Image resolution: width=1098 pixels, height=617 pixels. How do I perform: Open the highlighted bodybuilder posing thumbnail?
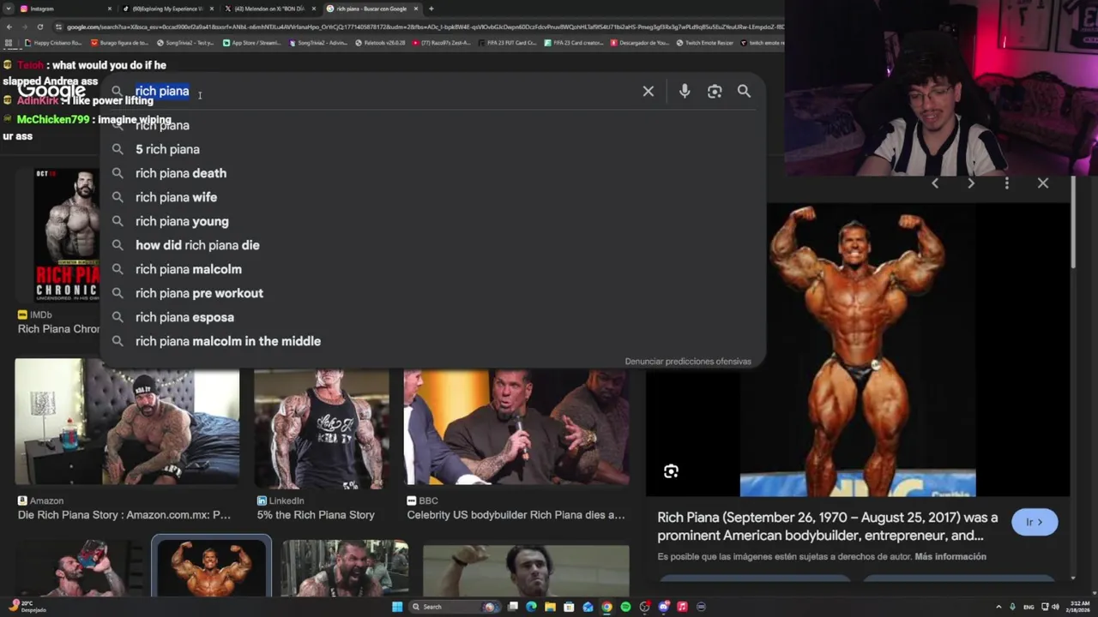tap(211, 566)
